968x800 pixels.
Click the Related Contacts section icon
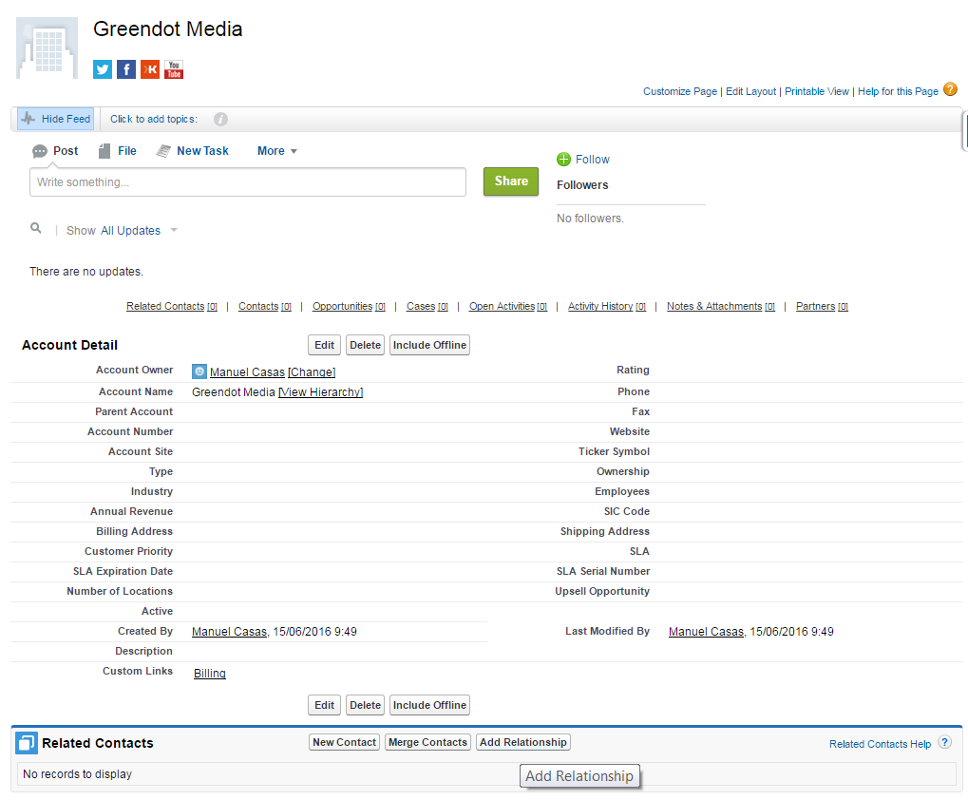click(27, 743)
